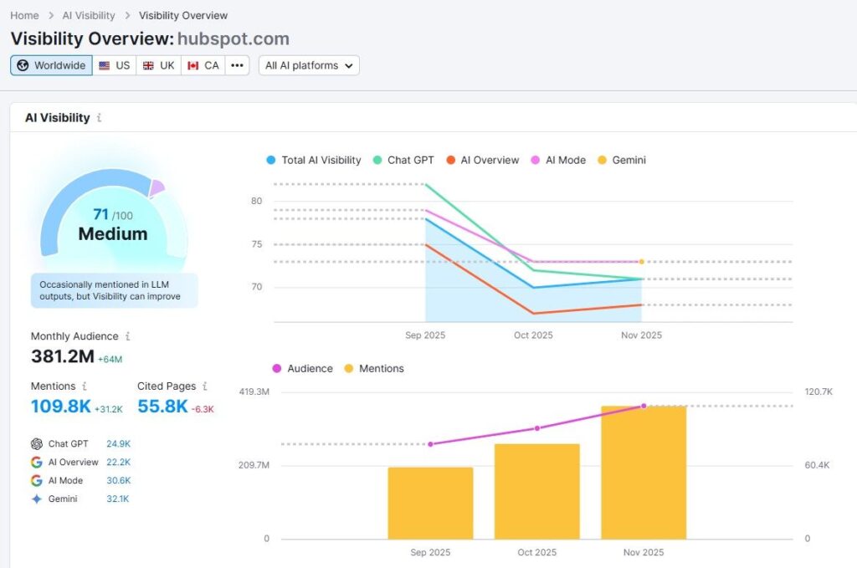Click the UK flag icon
The height and width of the screenshot is (568, 857).
[x=148, y=65]
